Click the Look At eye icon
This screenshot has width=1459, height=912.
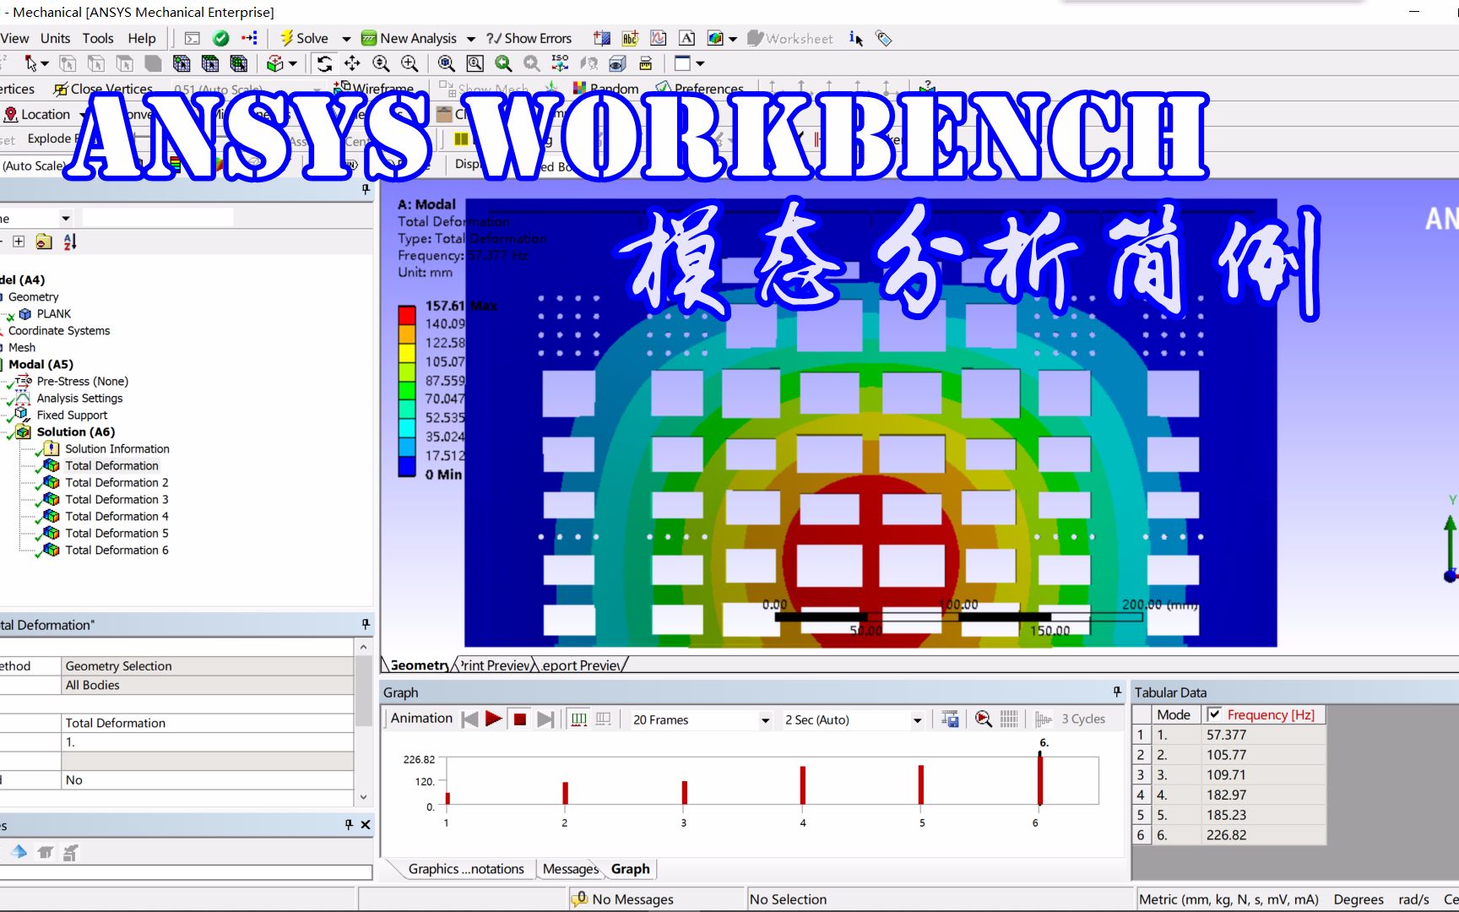617,63
